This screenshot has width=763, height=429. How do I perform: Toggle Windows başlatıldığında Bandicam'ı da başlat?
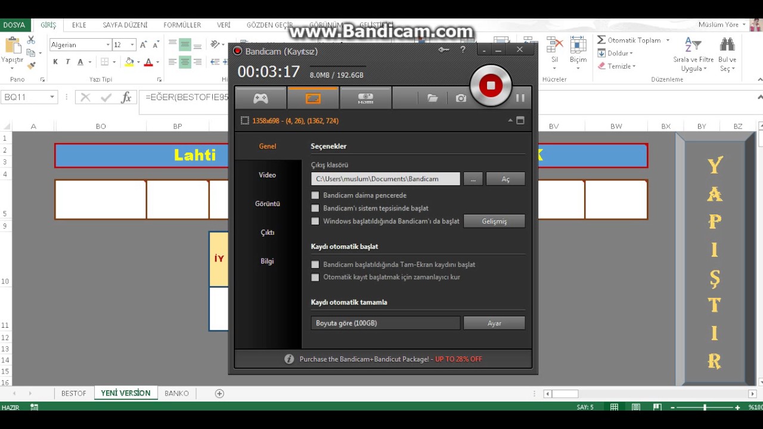click(x=315, y=221)
